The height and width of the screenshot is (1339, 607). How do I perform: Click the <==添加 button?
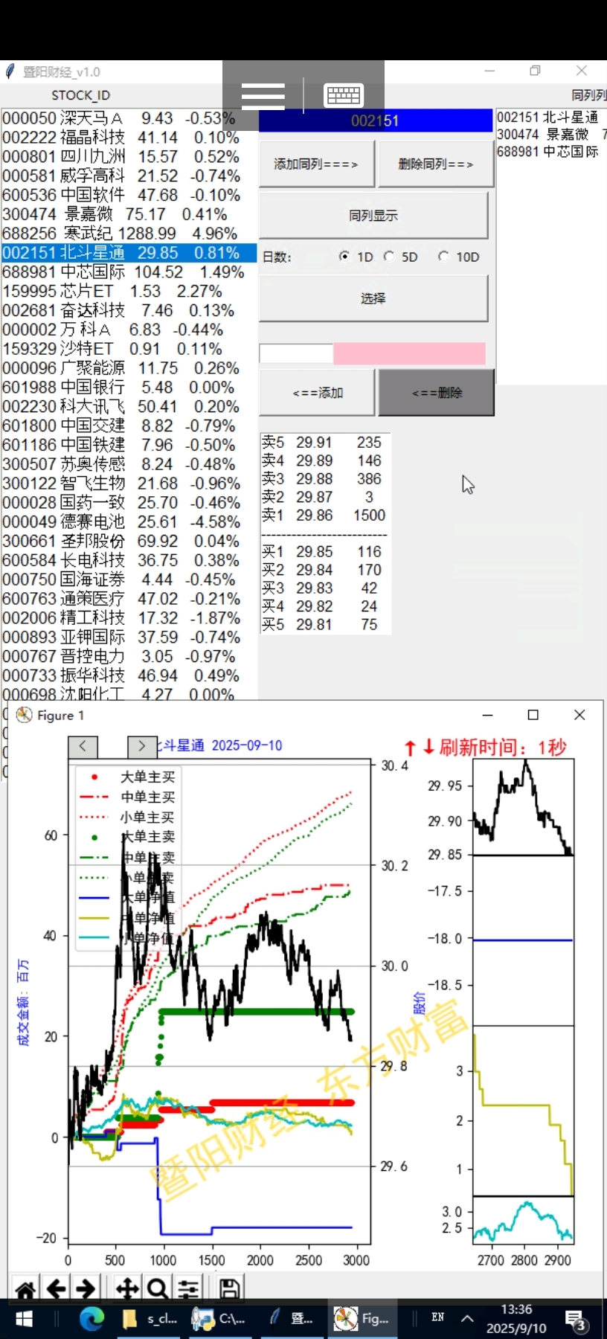click(x=317, y=393)
